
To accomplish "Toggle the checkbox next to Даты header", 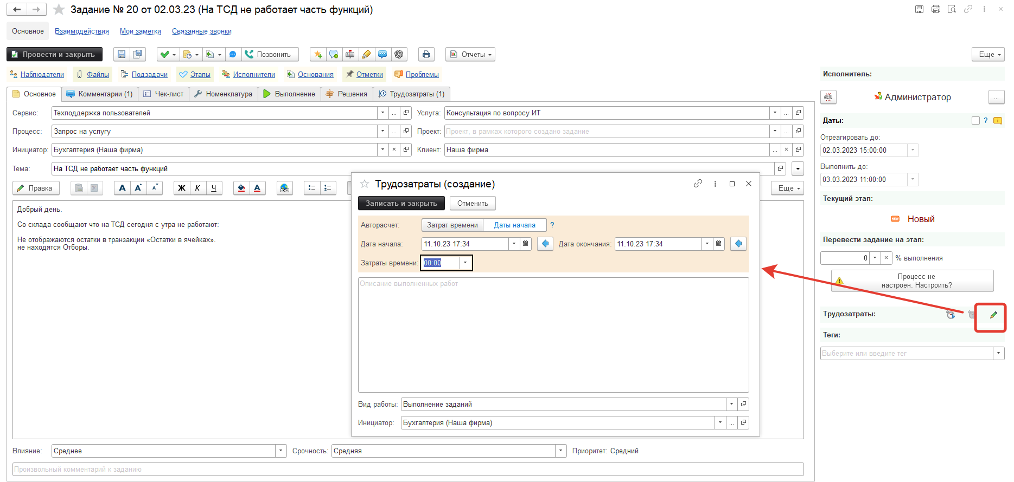I will coord(975,121).
